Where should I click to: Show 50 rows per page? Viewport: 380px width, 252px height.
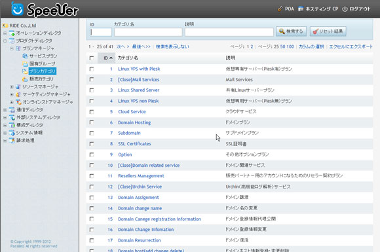[x=283, y=46]
